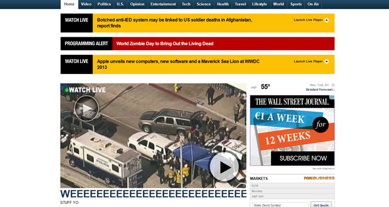Play the small preview video thumbnail

click(x=87, y=108)
